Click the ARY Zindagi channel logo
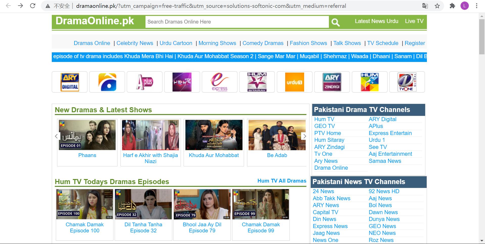Screen dimensions: 485x244 pyautogui.click(x=332, y=82)
